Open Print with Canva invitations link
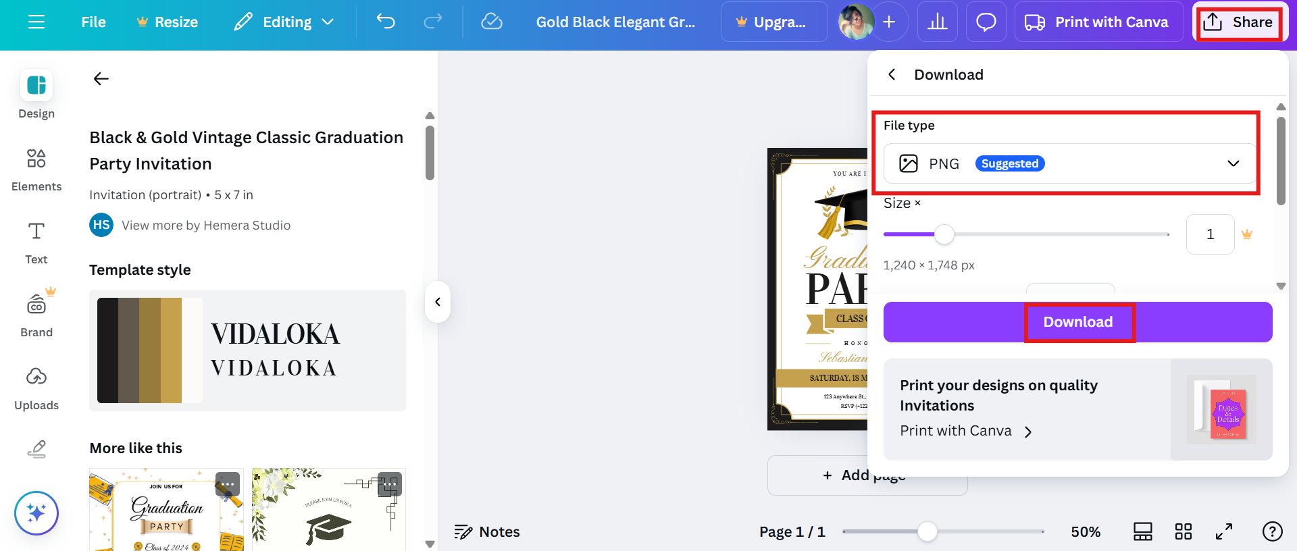1297x551 pixels. click(x=966, y=431)
